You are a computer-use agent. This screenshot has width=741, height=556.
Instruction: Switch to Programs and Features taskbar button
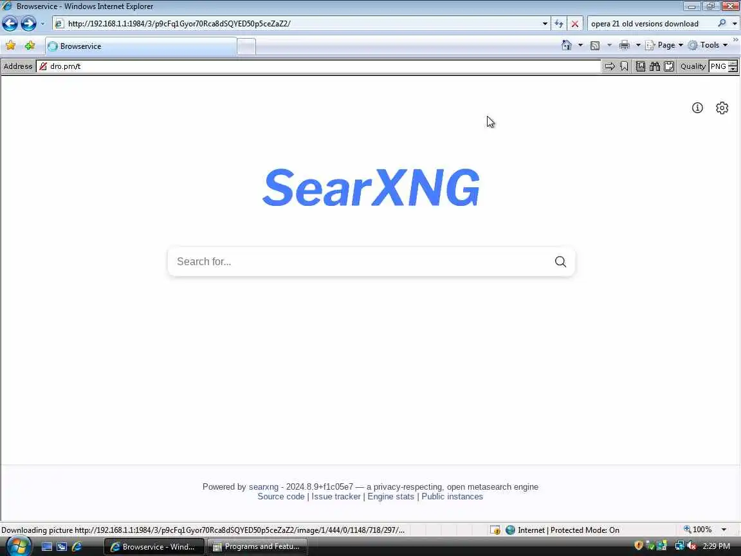tap(257, 546)
